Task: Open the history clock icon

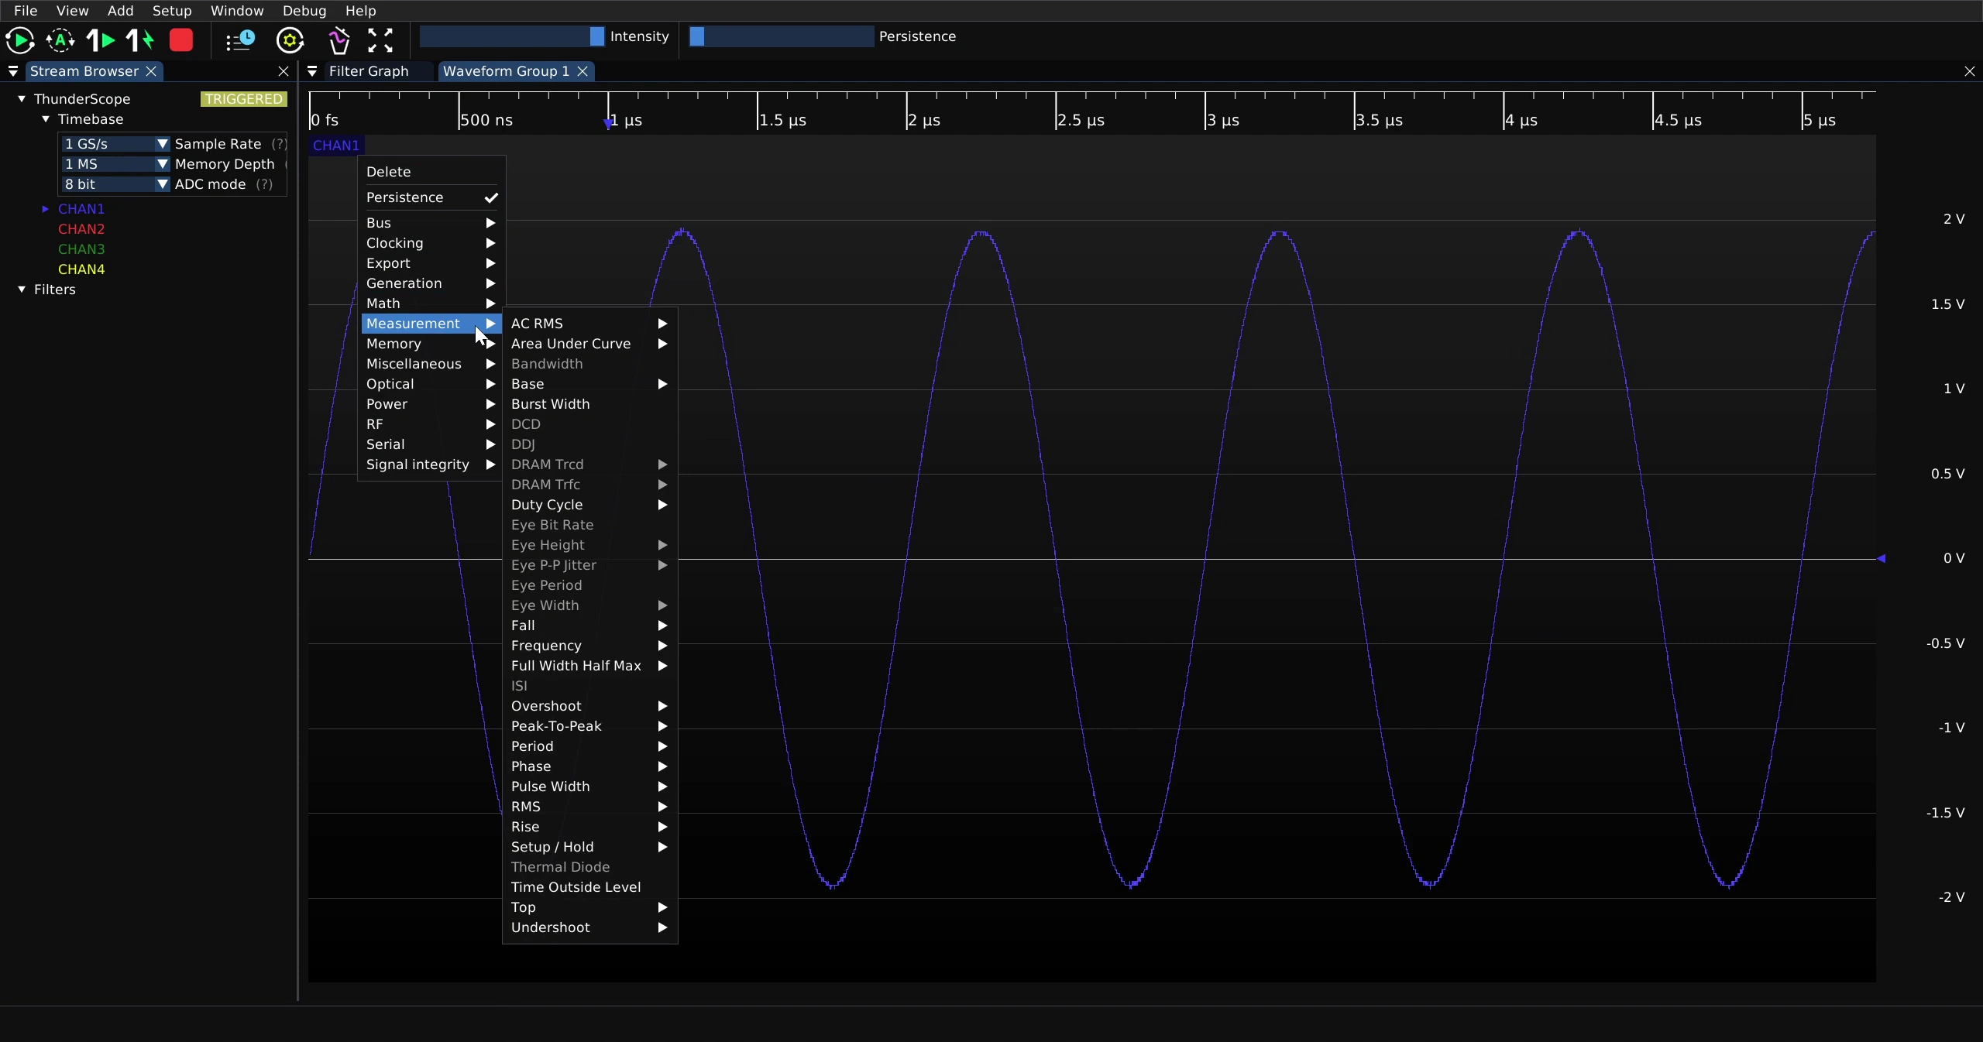Action: [240, 40]
